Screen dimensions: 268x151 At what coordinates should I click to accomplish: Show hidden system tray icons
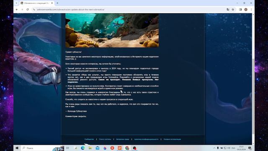click(214, 148)
